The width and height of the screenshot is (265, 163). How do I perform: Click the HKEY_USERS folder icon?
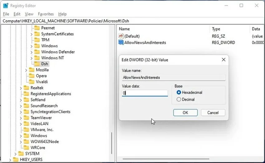tap(16, 160)
